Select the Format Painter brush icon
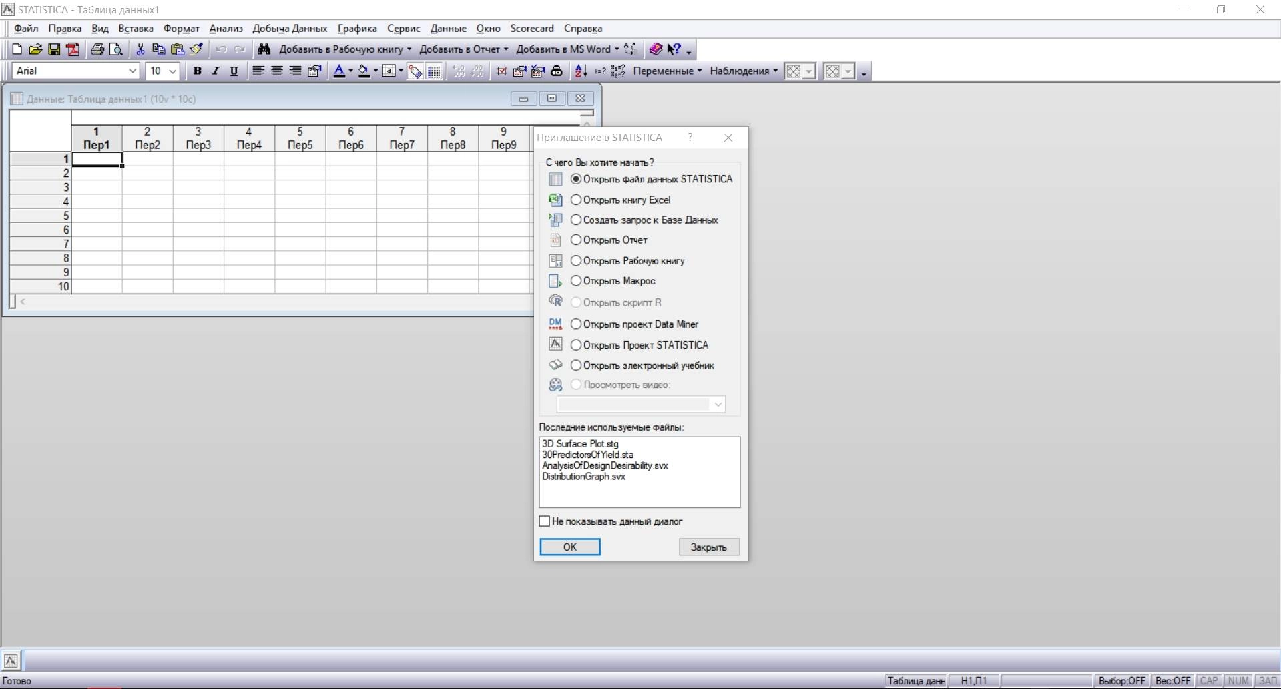This screenshot has width=1281, height=689. point(196,49)
